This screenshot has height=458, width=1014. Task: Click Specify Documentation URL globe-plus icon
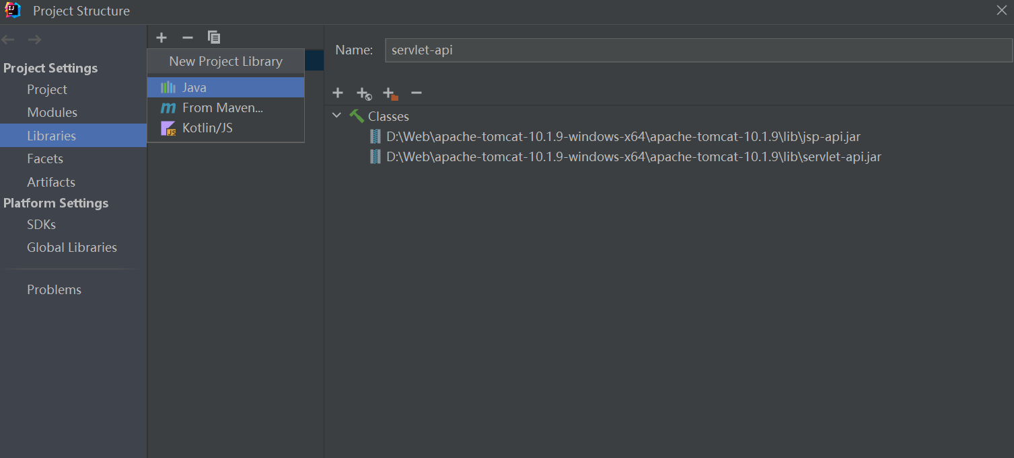pyautogui.click(x=364, y=93)
